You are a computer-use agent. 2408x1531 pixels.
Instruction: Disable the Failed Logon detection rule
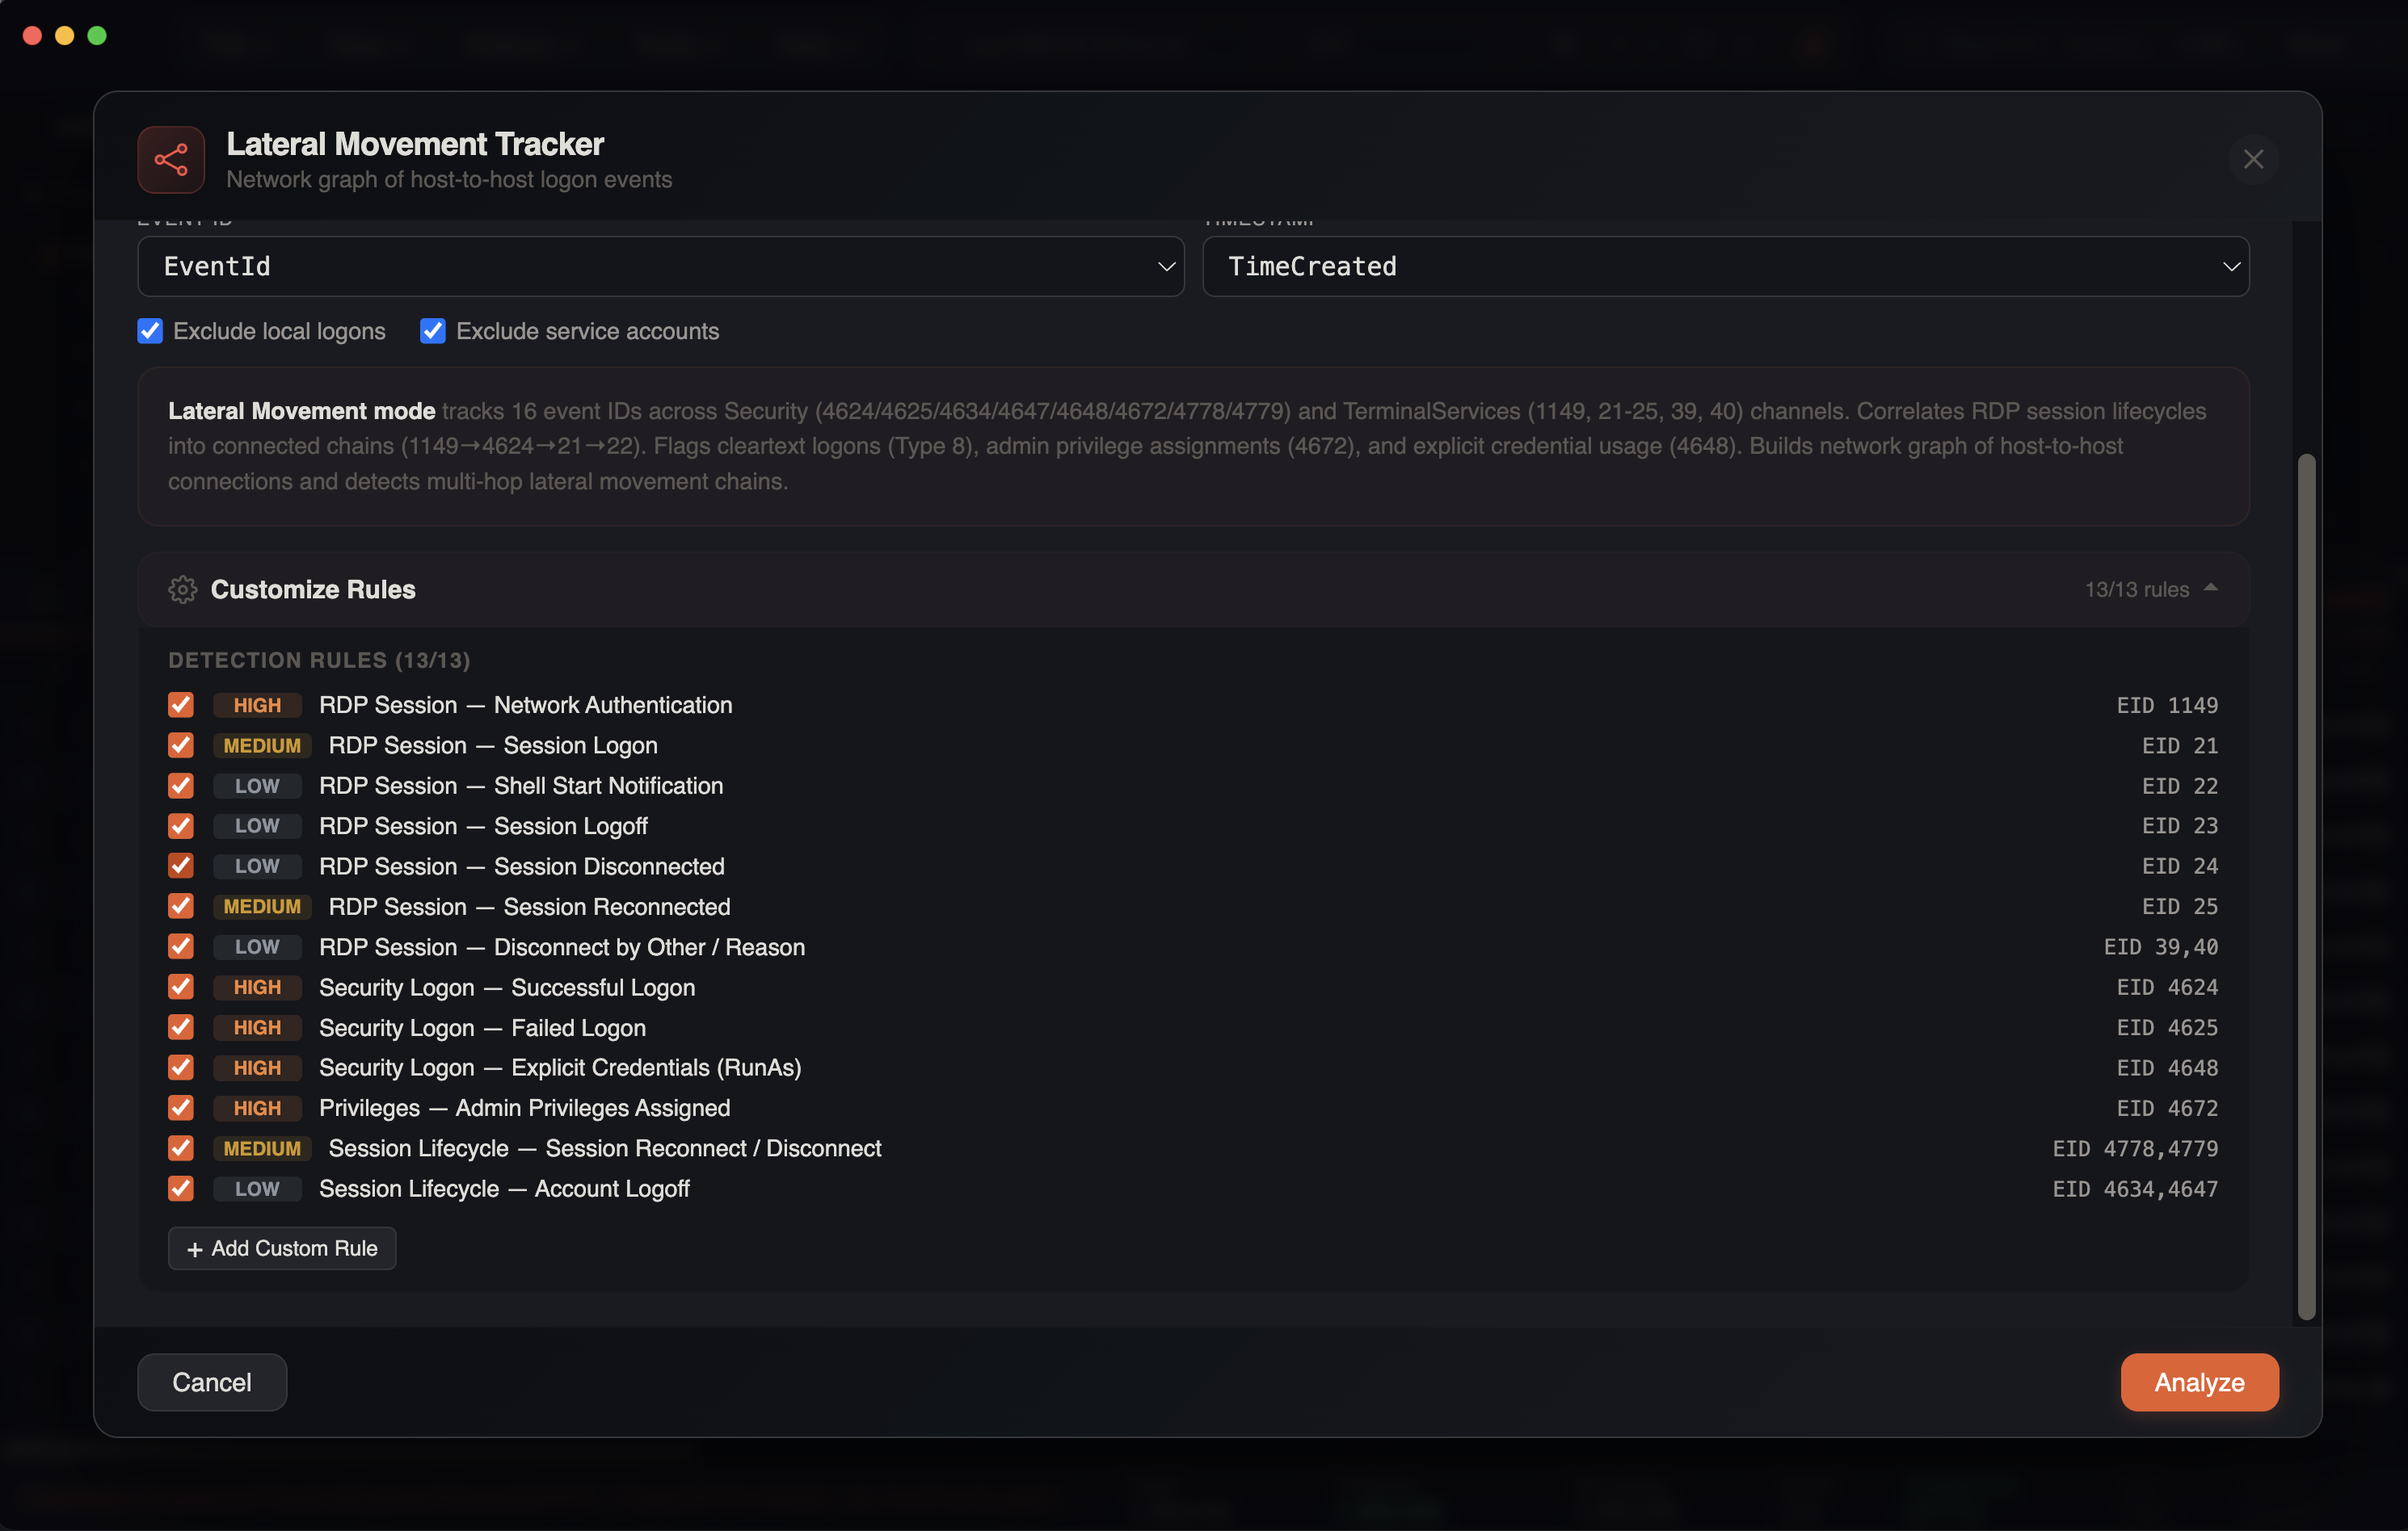(x=181, y=1027)
